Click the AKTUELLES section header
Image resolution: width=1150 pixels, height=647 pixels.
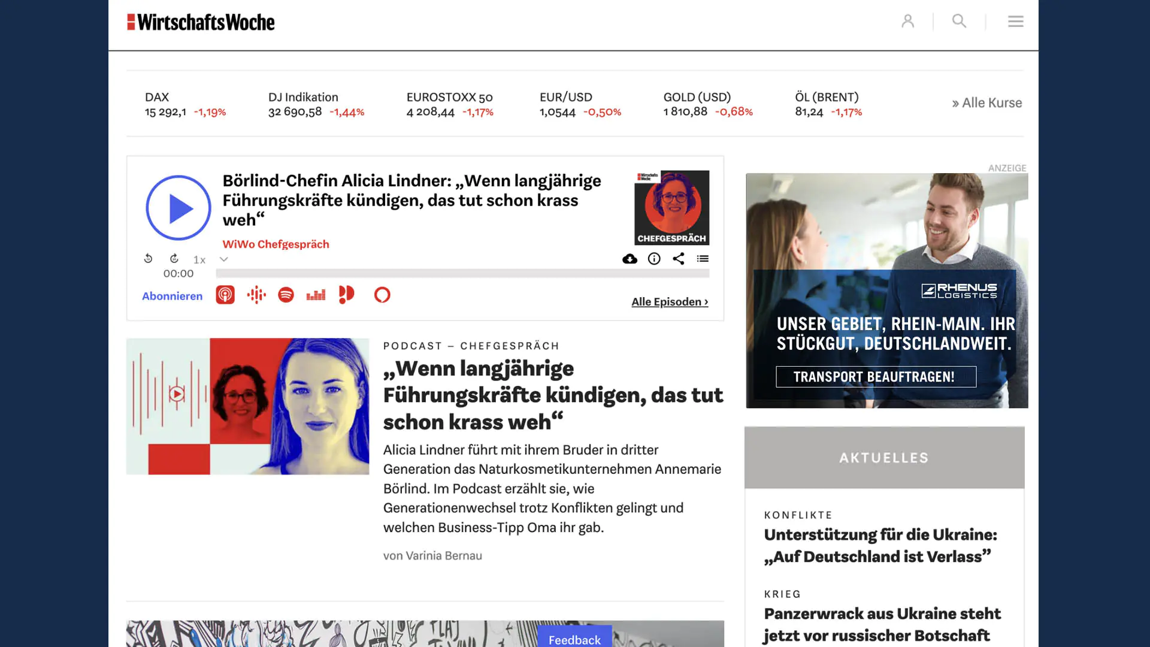pos(884,458)
